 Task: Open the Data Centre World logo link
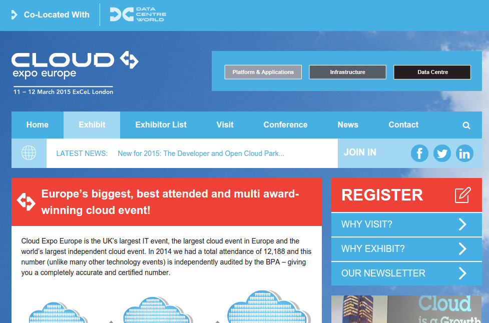(x=138, y=14)
